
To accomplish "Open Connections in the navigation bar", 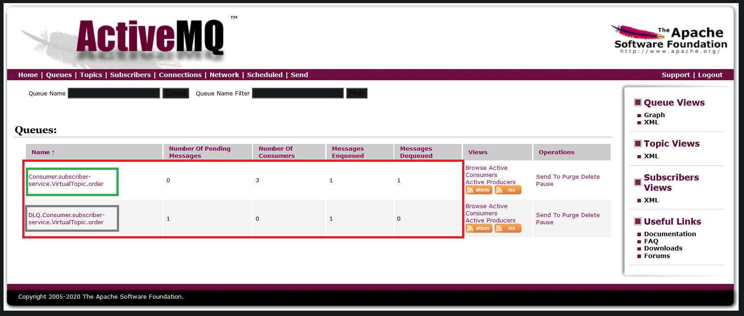I will 180,75.
